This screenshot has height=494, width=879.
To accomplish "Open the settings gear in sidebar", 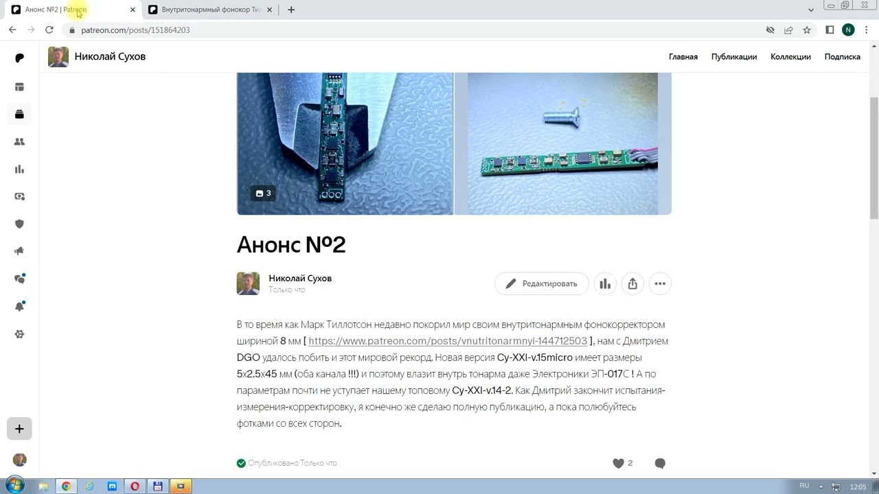I will 19,334.
